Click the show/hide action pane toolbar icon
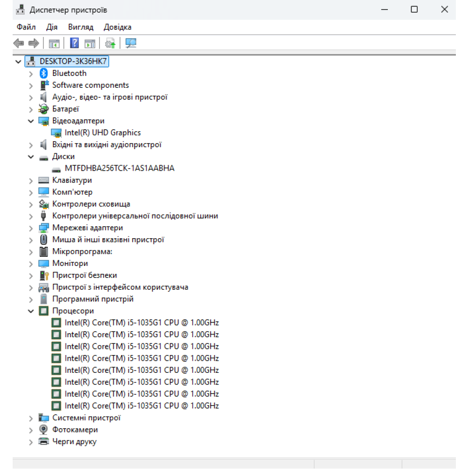The height and width of the screenshot is (469, 469). [x=90, y=44]
